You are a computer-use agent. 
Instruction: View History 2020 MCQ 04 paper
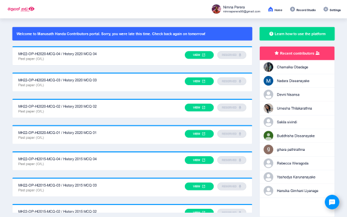coord(199,55)
